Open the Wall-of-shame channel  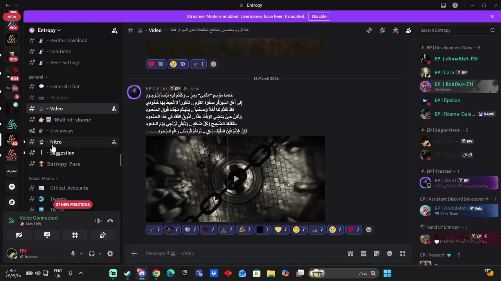[73, 120]
